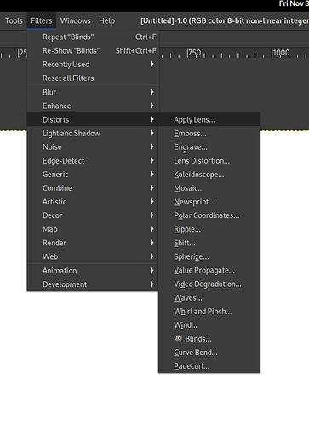Open the Render submenu
The image size is (309, 425).
93,243
